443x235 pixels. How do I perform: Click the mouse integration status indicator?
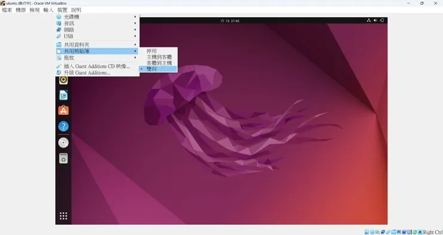[415, 232]
